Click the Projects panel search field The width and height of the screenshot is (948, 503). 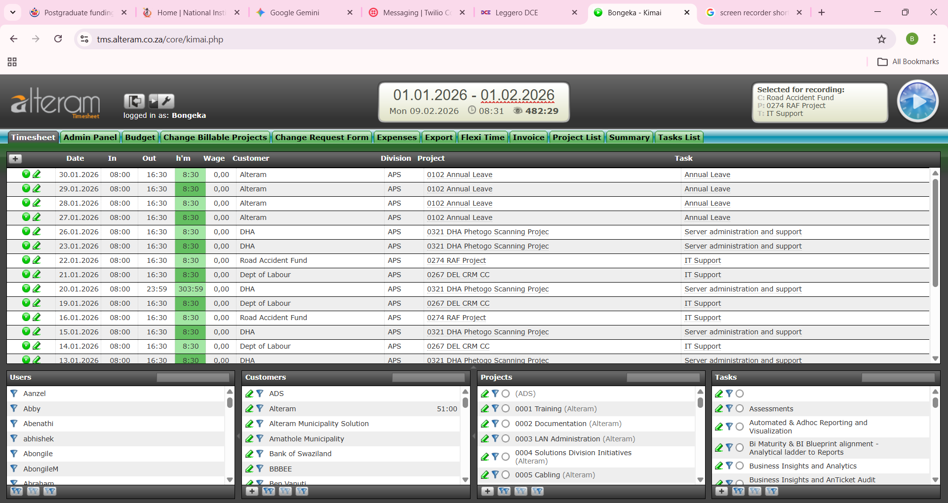click(663, 378)
